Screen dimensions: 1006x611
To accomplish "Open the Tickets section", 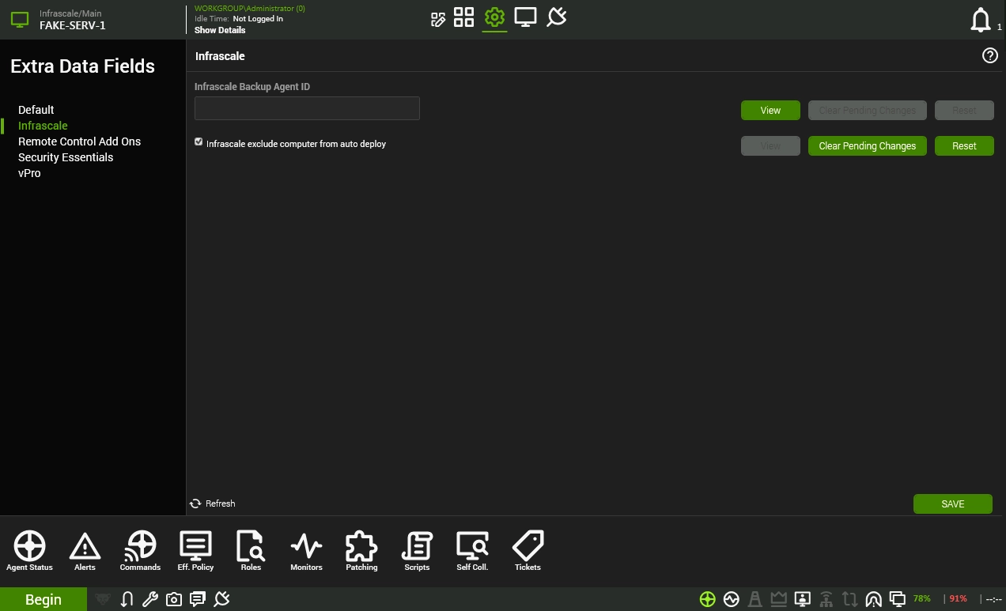I will (528, 551).
